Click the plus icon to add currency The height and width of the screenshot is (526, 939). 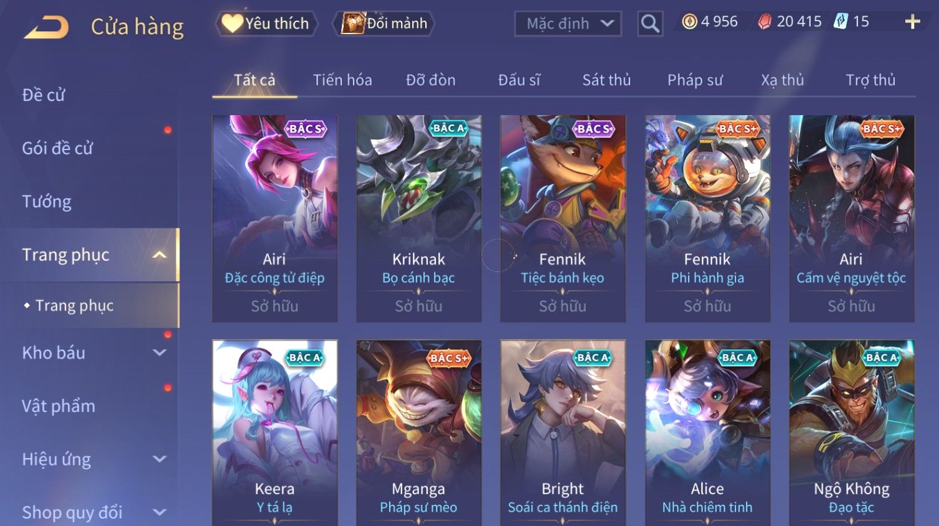coord(913,22)
